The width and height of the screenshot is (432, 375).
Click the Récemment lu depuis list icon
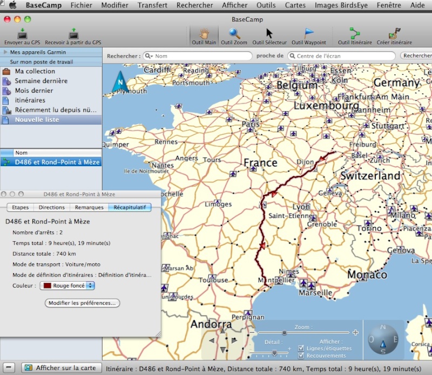[x=6, y=110]
